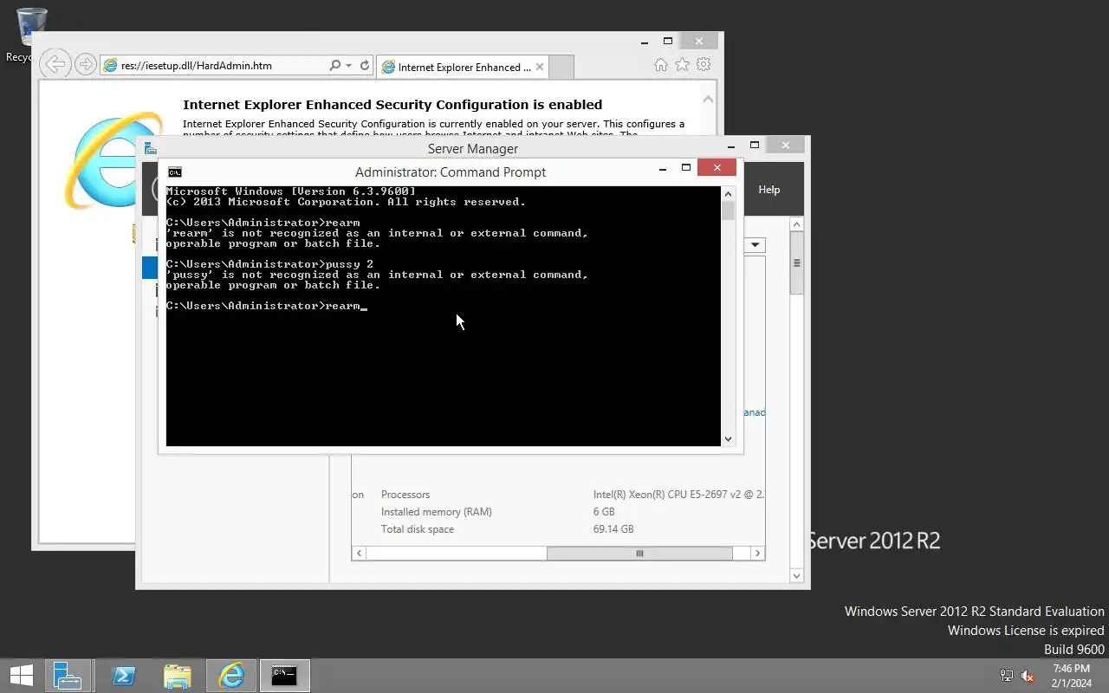
Task: Click the muted speaker volume tray icon
Action: [1028, 676]
